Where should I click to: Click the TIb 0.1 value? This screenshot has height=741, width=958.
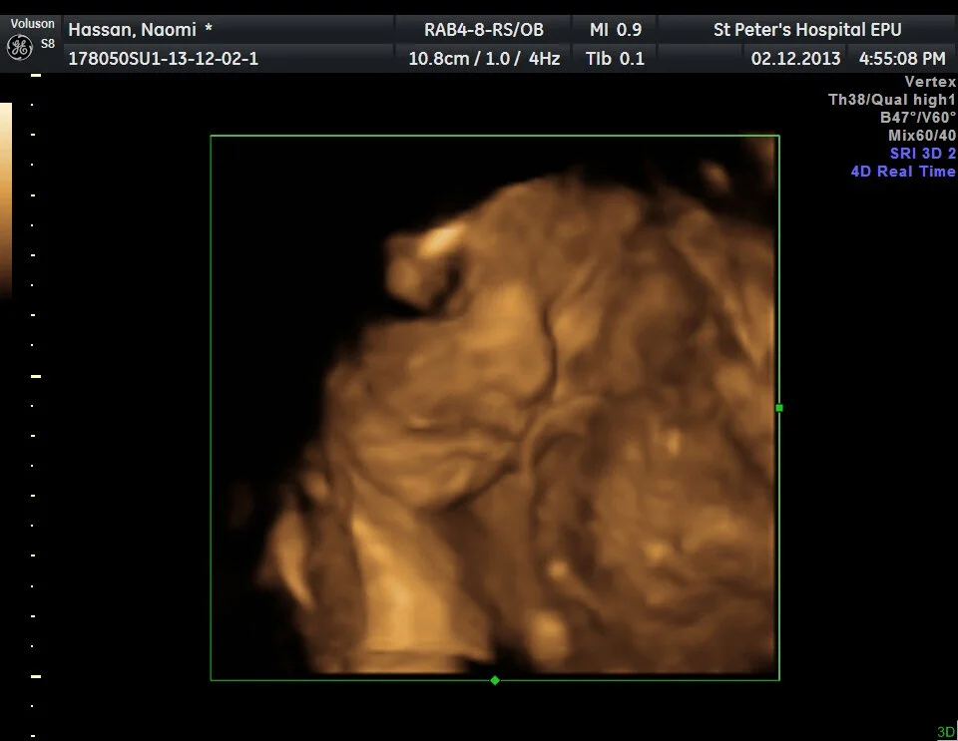(x=615, y=59)
